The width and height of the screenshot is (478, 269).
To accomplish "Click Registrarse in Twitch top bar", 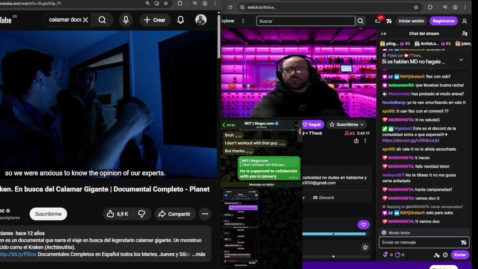I will coord(444,21).
